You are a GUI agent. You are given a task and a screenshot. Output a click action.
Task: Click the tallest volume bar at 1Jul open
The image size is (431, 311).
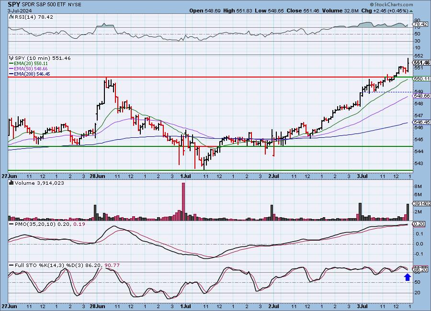pos(183,201)
